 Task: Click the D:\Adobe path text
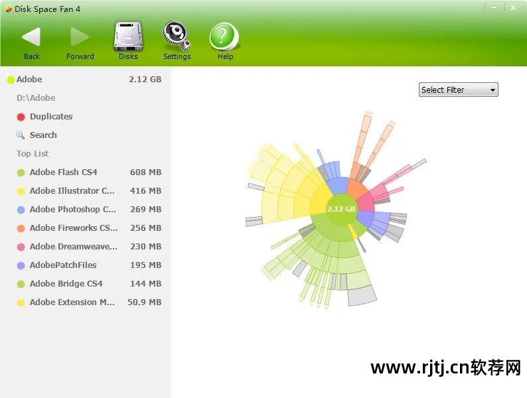tap(36, 98)
